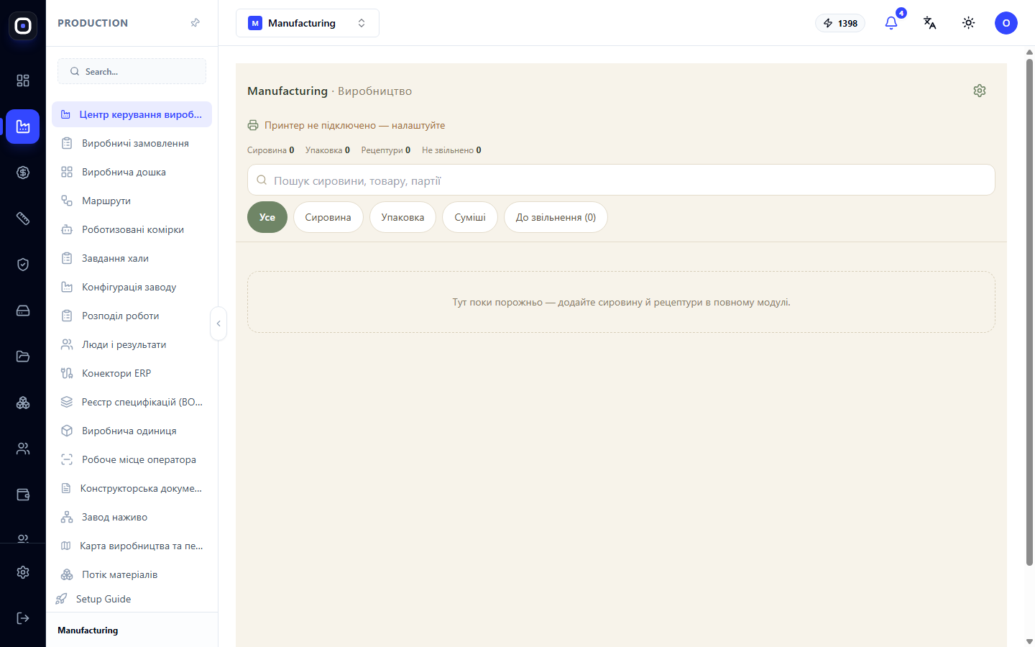Screen dimensions: 1035x647
Task: Toggle the light theme sun icon
Action: 969,23
